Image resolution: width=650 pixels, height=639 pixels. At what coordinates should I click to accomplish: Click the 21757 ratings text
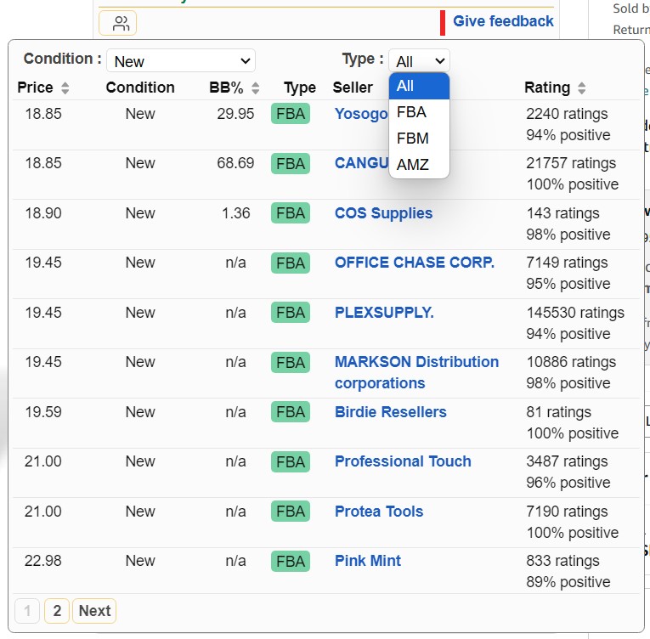571,163
